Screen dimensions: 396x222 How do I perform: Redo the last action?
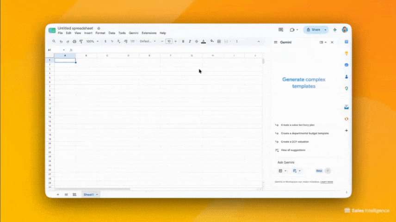(68, 42)
